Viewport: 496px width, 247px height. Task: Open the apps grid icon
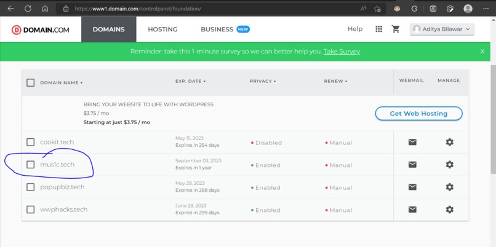coord(378,29)
